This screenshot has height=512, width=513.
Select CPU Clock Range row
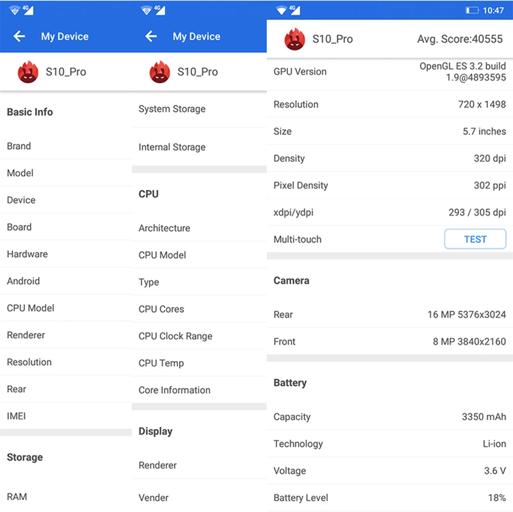[x=199, y=336]
